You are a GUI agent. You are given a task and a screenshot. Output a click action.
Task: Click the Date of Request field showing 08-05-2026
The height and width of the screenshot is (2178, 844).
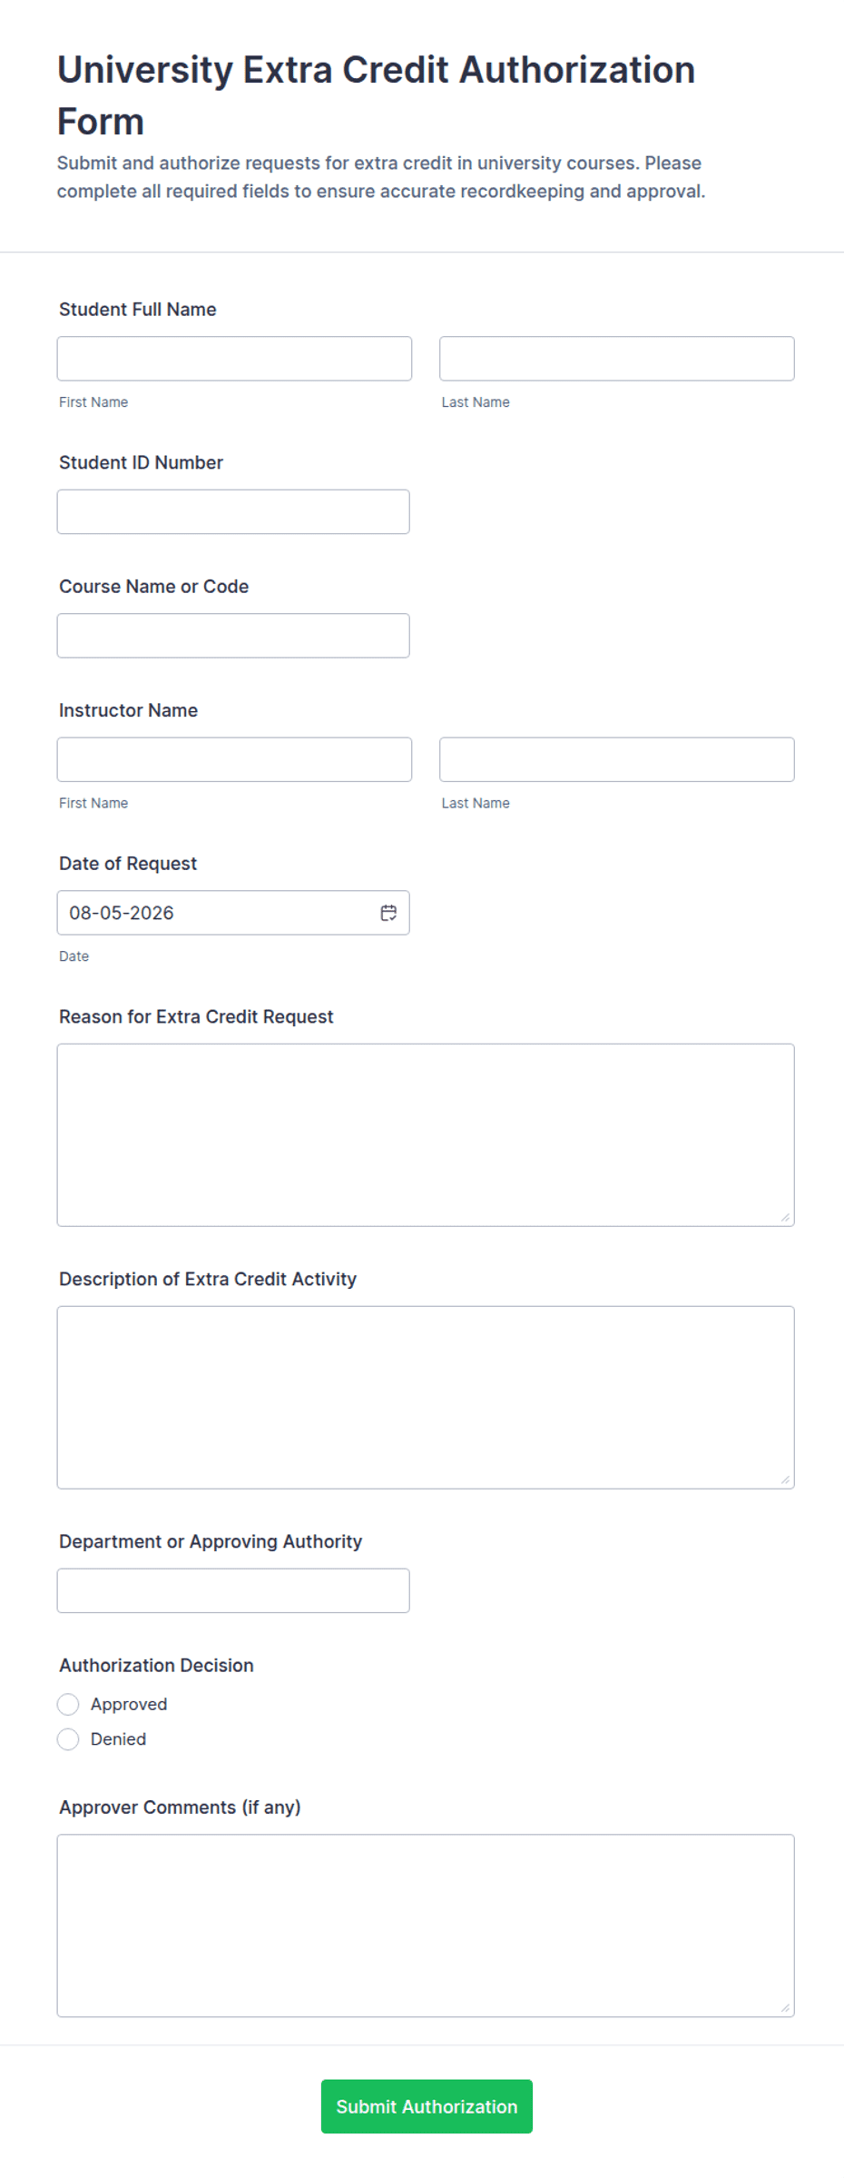(x=233, y=913)
